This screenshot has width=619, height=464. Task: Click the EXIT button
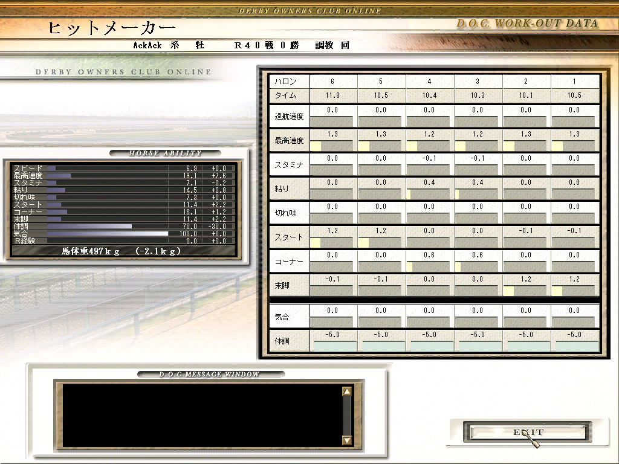tap(528, 432)
